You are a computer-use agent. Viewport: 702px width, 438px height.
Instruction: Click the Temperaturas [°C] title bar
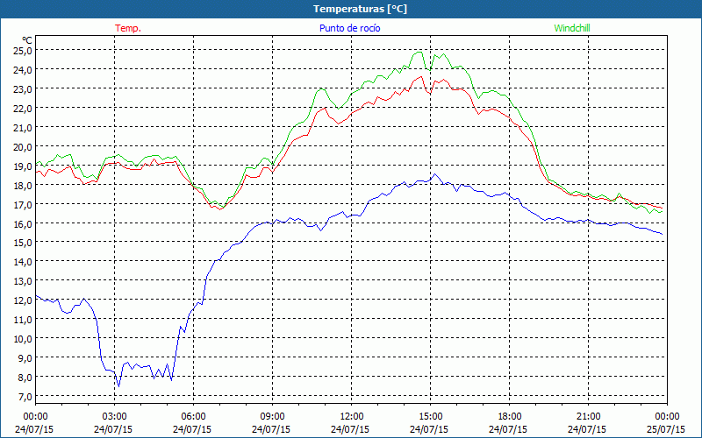point(351,9)
